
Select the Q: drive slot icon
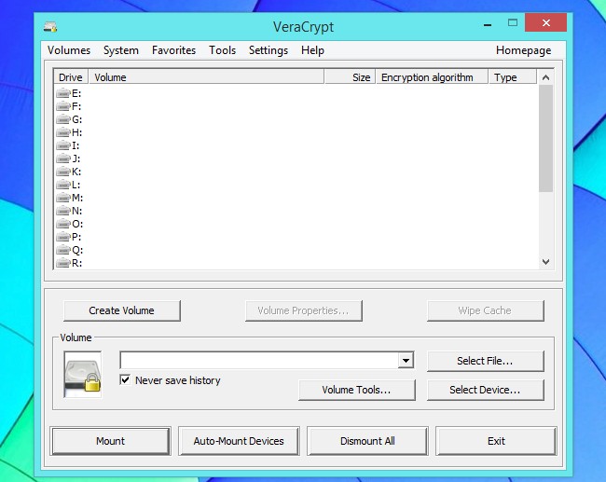pyautogui.click(x=63, y=250)
